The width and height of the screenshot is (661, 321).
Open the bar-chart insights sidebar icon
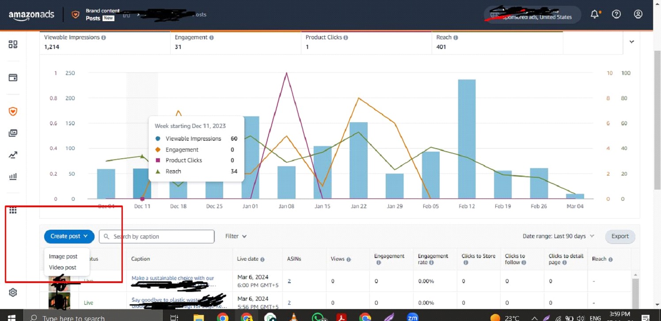(12, 176)
